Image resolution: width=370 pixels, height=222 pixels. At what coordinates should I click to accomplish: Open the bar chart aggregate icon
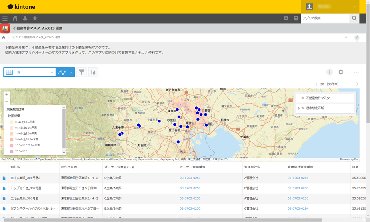[x=93, y=72]
